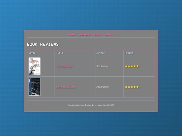Click Perhaps the Stars cover thumbnail
The height and width of the screenshot is (136, 182).
tap(35, 87)
